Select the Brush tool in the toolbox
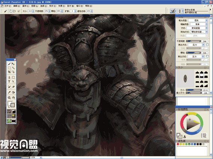Screen dimensions: 213x159 (9, 64)
